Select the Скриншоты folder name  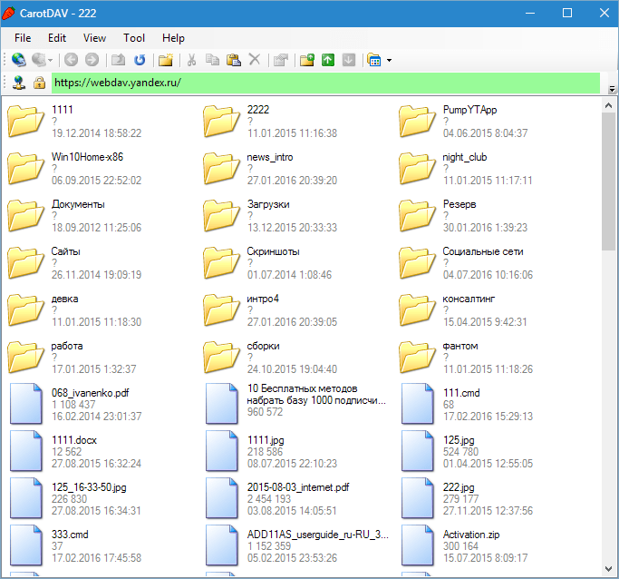pos(273,251)
